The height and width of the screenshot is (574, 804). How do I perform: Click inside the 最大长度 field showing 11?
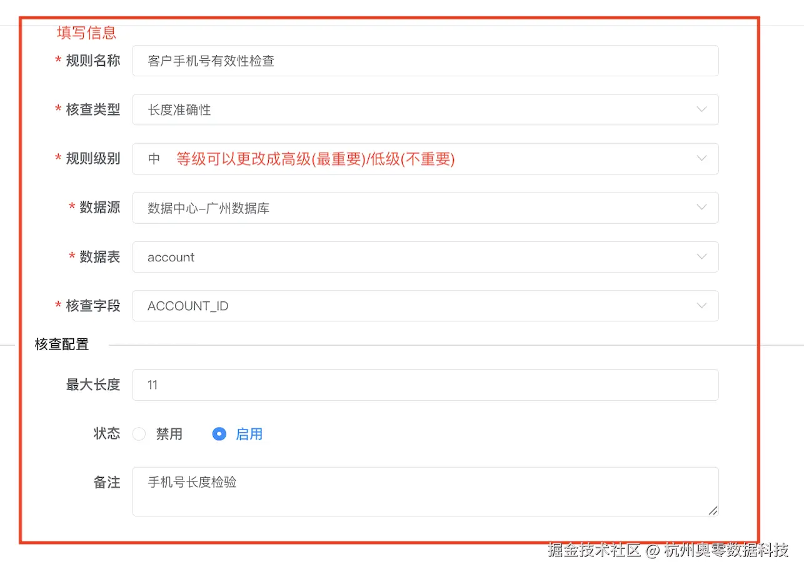425,385
